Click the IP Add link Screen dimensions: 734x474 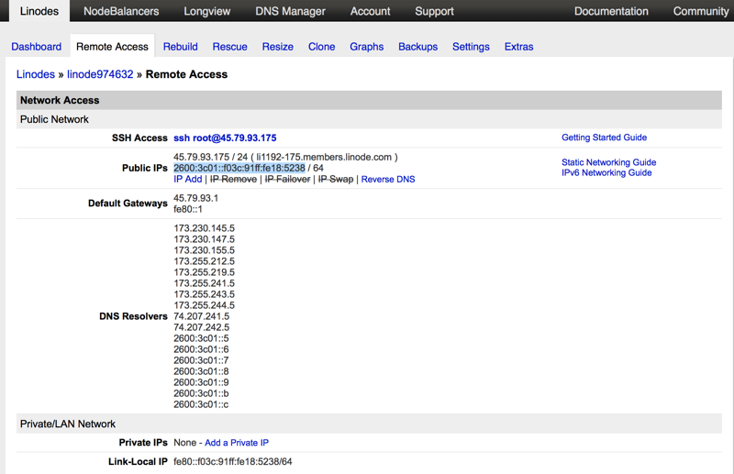(x=188, y=179)
